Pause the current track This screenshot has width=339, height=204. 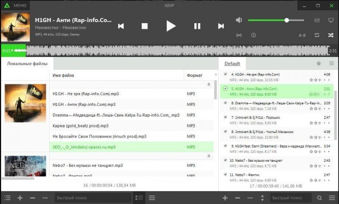(197, 26)
